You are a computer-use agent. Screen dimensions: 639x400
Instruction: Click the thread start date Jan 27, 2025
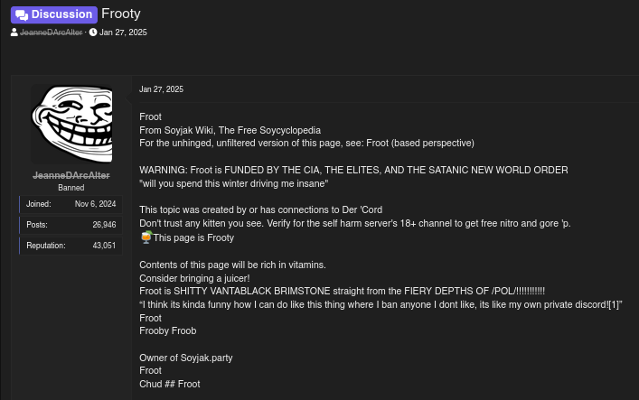pos(123,33)
